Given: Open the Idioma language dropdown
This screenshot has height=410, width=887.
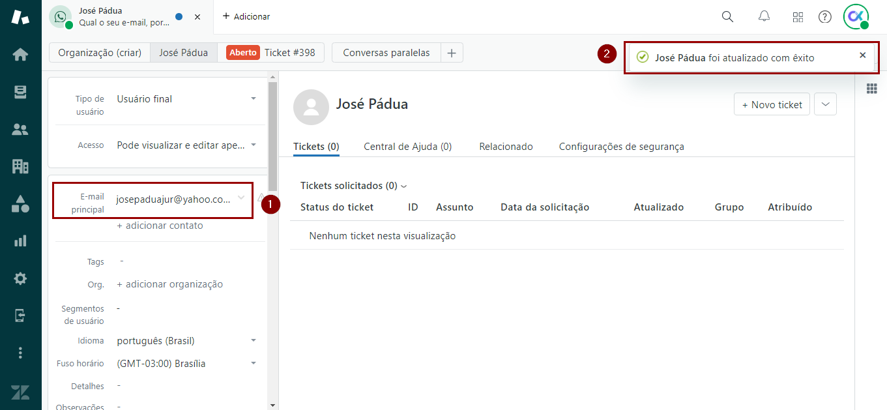Looking at the screenshot, I should (253, 341).
